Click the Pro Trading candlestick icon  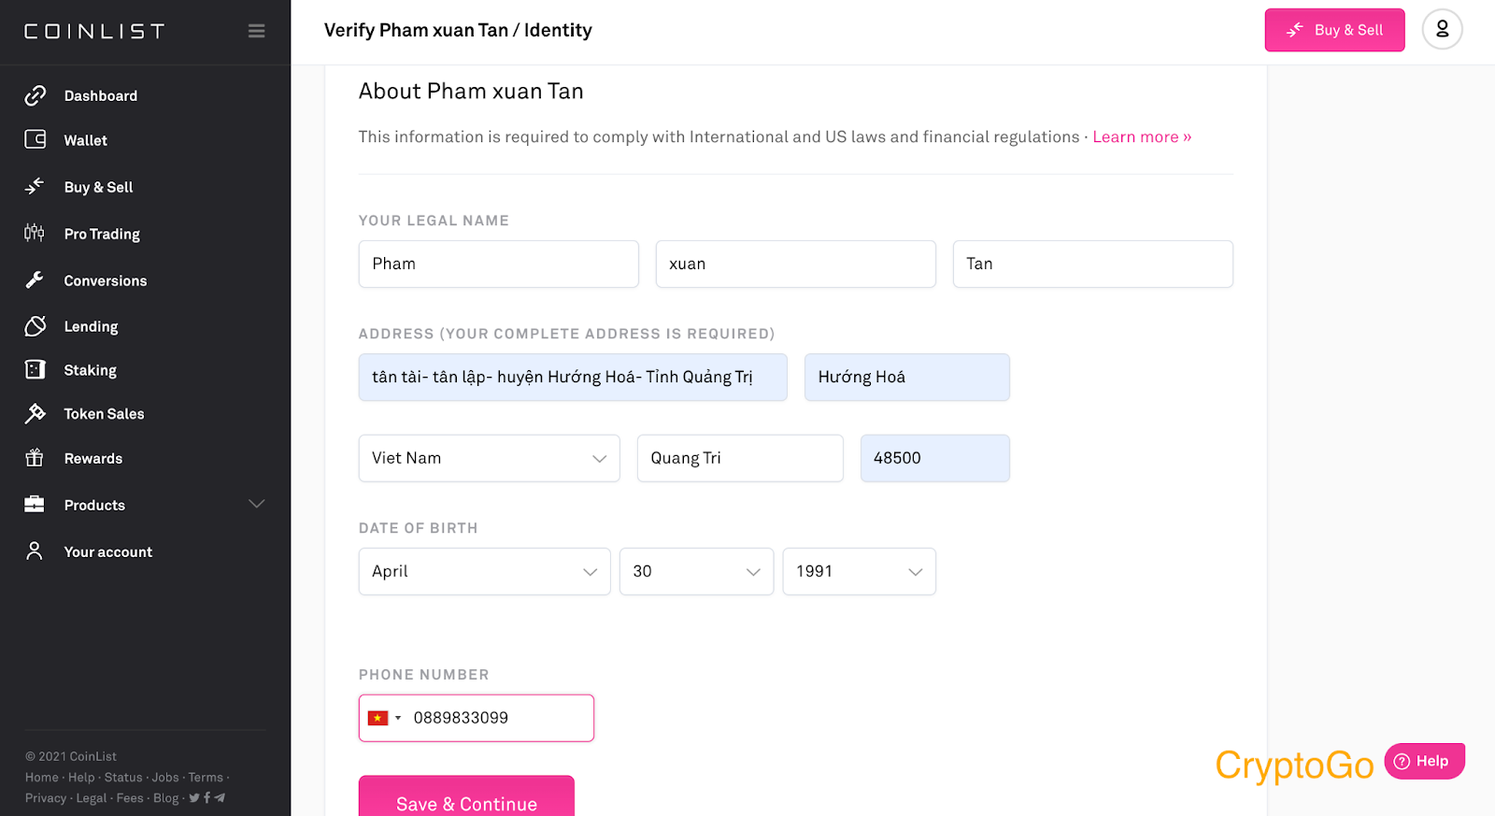[35, 233]
